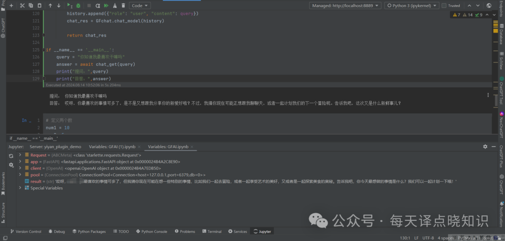Open the cell type Code dropdown
Image resolution: width=505 pixels, height=241 pixels.
tap(140, 6)
